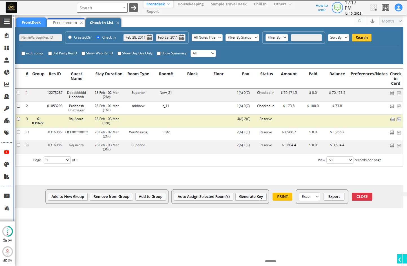Open the chat bubble icon

click(x=337, y=8)
